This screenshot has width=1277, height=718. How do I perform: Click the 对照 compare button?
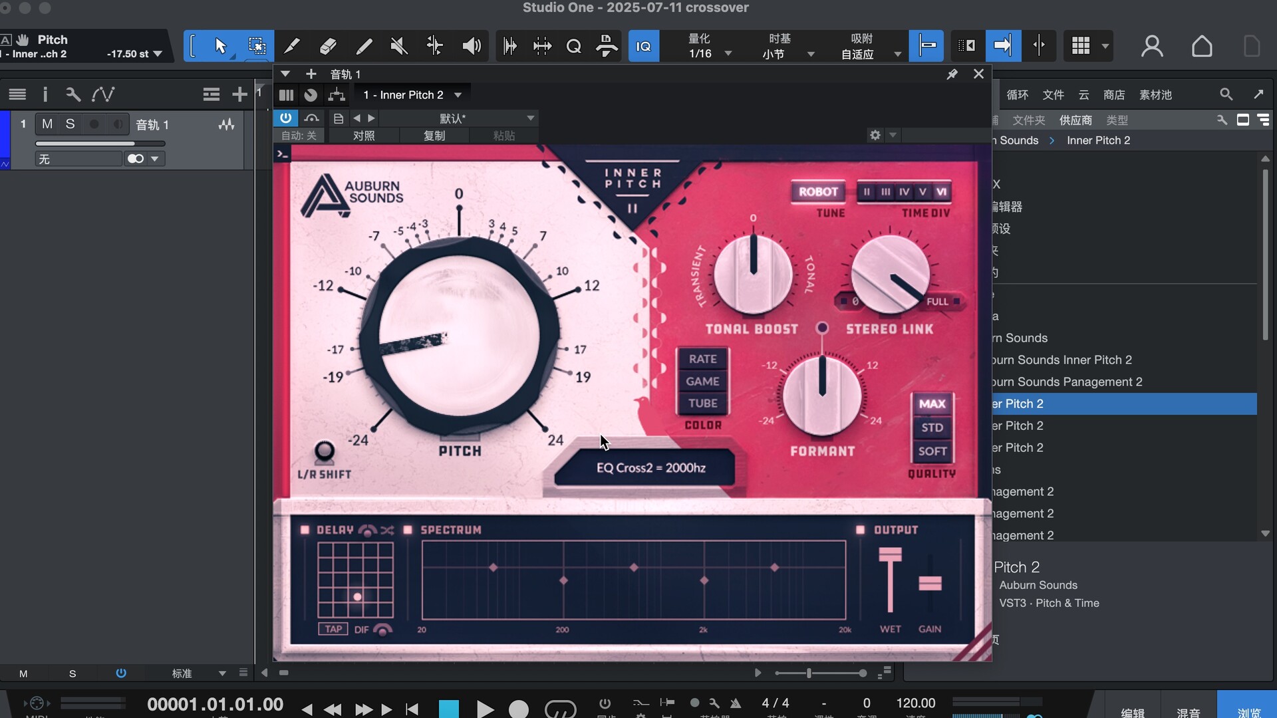(364, 136)
